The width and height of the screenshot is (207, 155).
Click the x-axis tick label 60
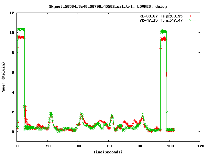pyautogui.click(x=109, y=146)
